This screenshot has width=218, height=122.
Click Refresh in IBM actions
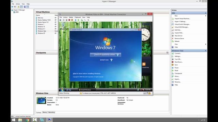pos(177,41)
